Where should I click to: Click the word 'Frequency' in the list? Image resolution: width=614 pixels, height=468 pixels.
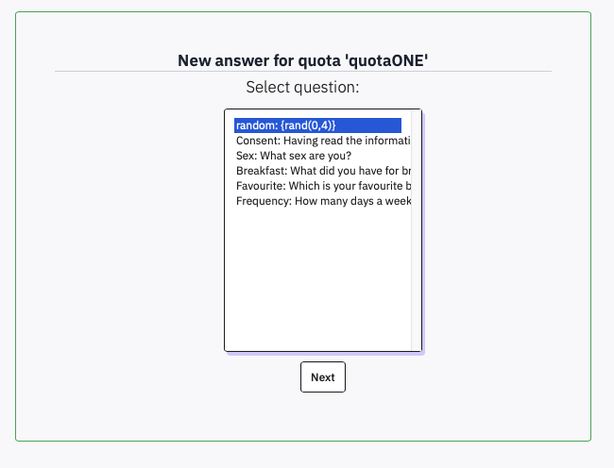pyautogui.click(x=262, y=201)
